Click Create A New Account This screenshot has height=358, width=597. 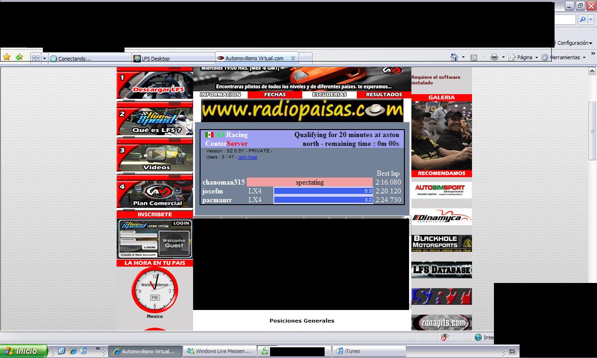coord(138,255)
